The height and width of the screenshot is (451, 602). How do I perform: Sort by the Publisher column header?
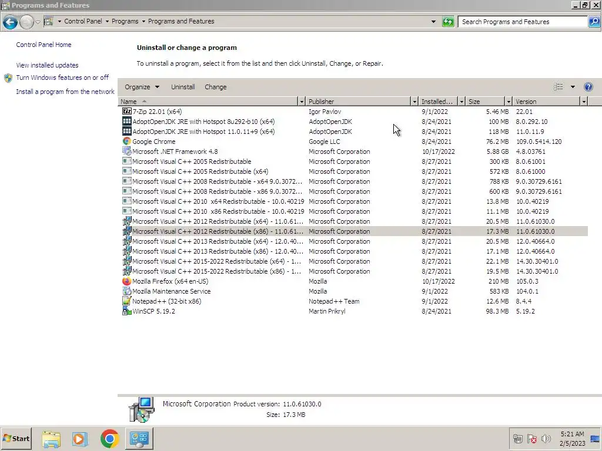click(x=358, y=102)
